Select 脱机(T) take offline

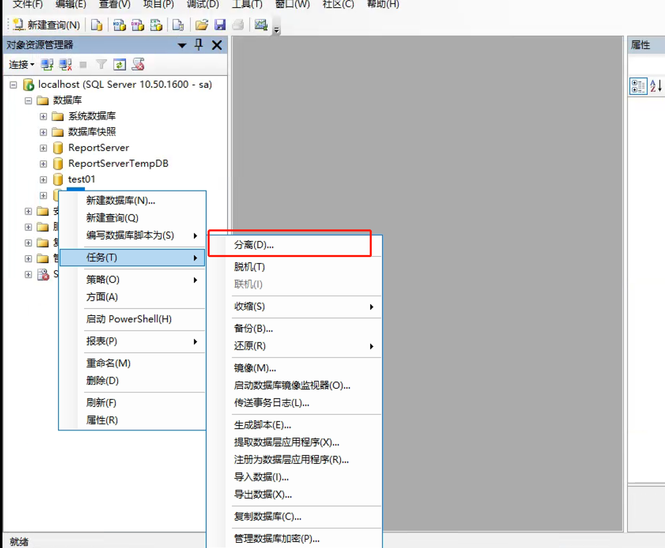294,267
